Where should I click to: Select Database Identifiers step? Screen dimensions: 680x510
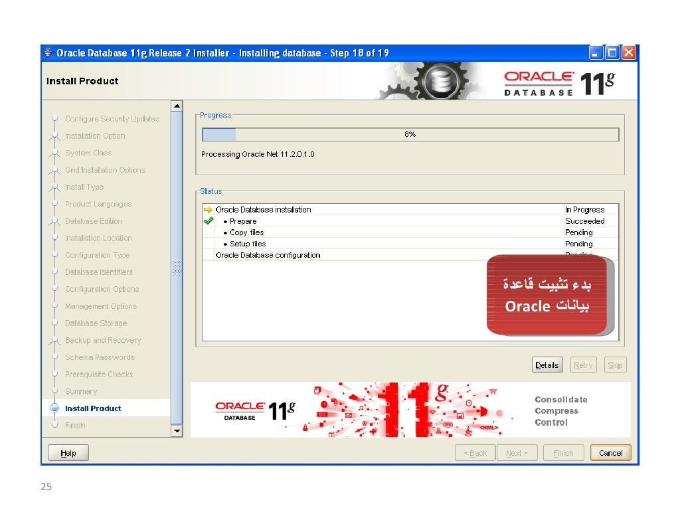pyautogui.click(x=99, y=272)
